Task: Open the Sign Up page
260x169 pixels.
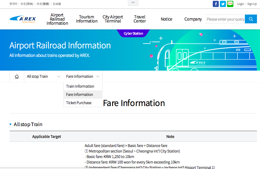Action: (252, 4)
